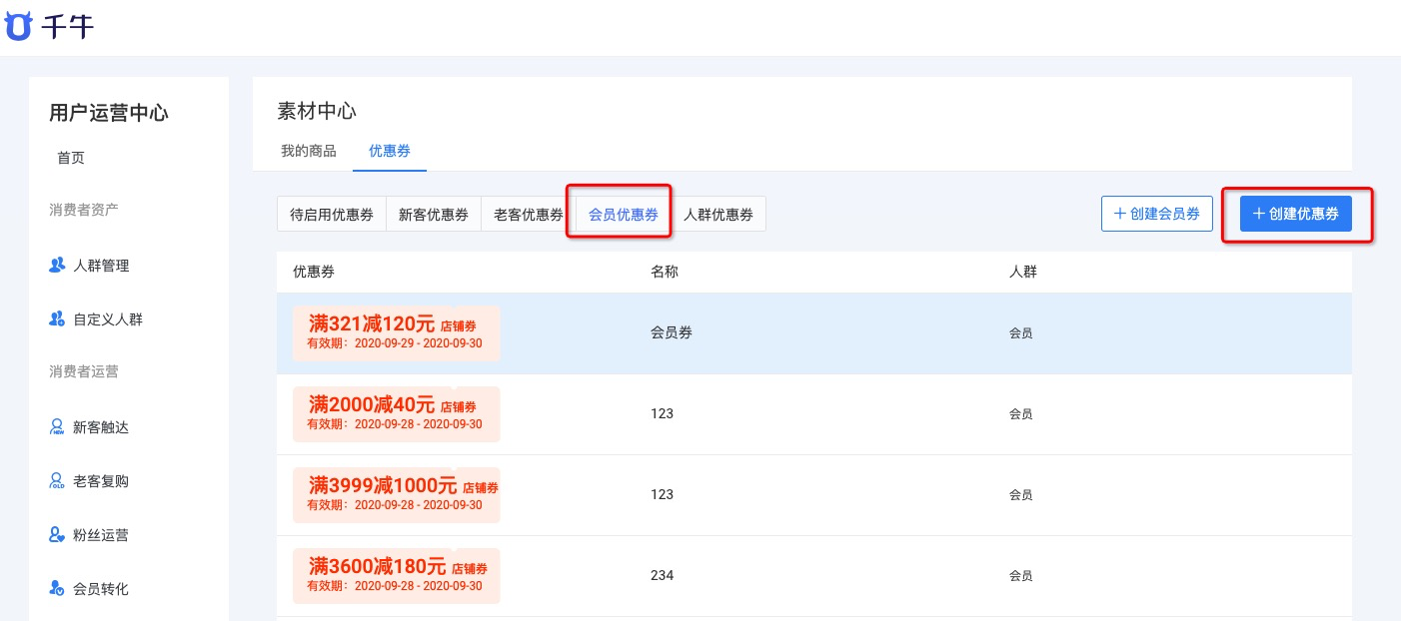The height and width of the screenshot is (621, 1401).
Task: Click the 自定义人群 sidebar icon
Action: tap(57, 319)
